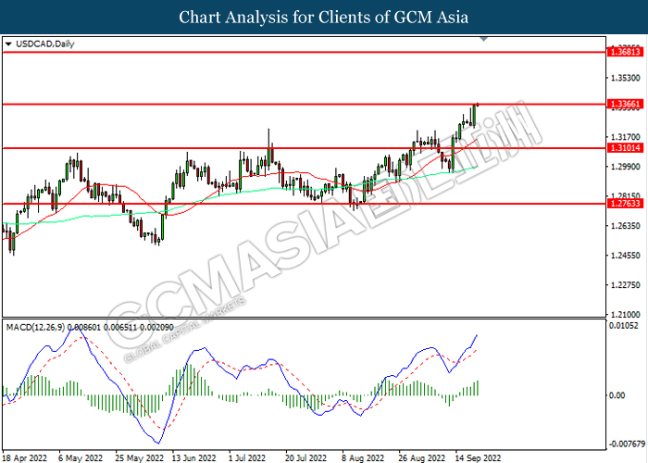Click the 1.21000 price axis value
The image size is (648, 463).
[626, 314]
